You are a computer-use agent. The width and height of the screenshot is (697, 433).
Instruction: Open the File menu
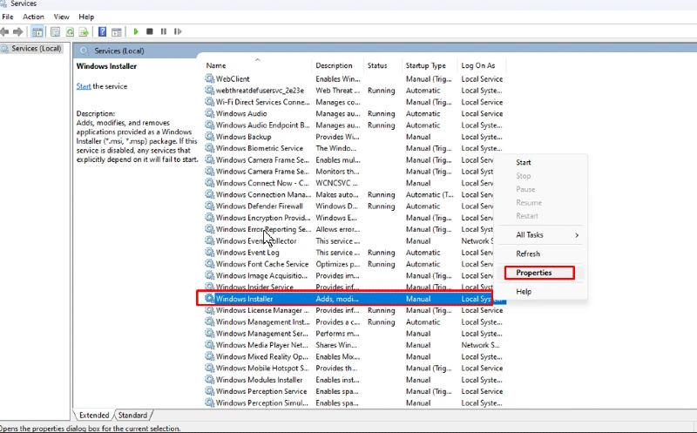[x=8, y=17]
